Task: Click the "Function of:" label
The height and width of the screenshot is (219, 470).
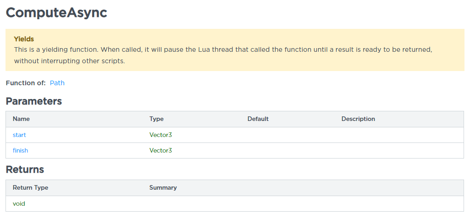Action: 26,83
